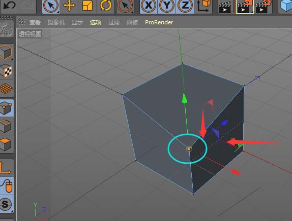The width and height of the screenshot is (292, 221).
Task: Click the green Y axis handle arrow
Action: (184, 98)
